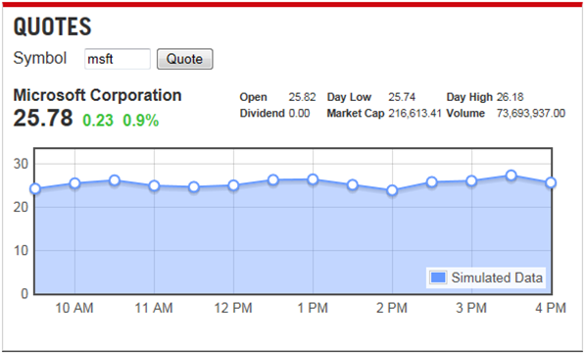Click the Market Cap label
The height and width of the screenshot is (354, 585).
tap(356, 113)
